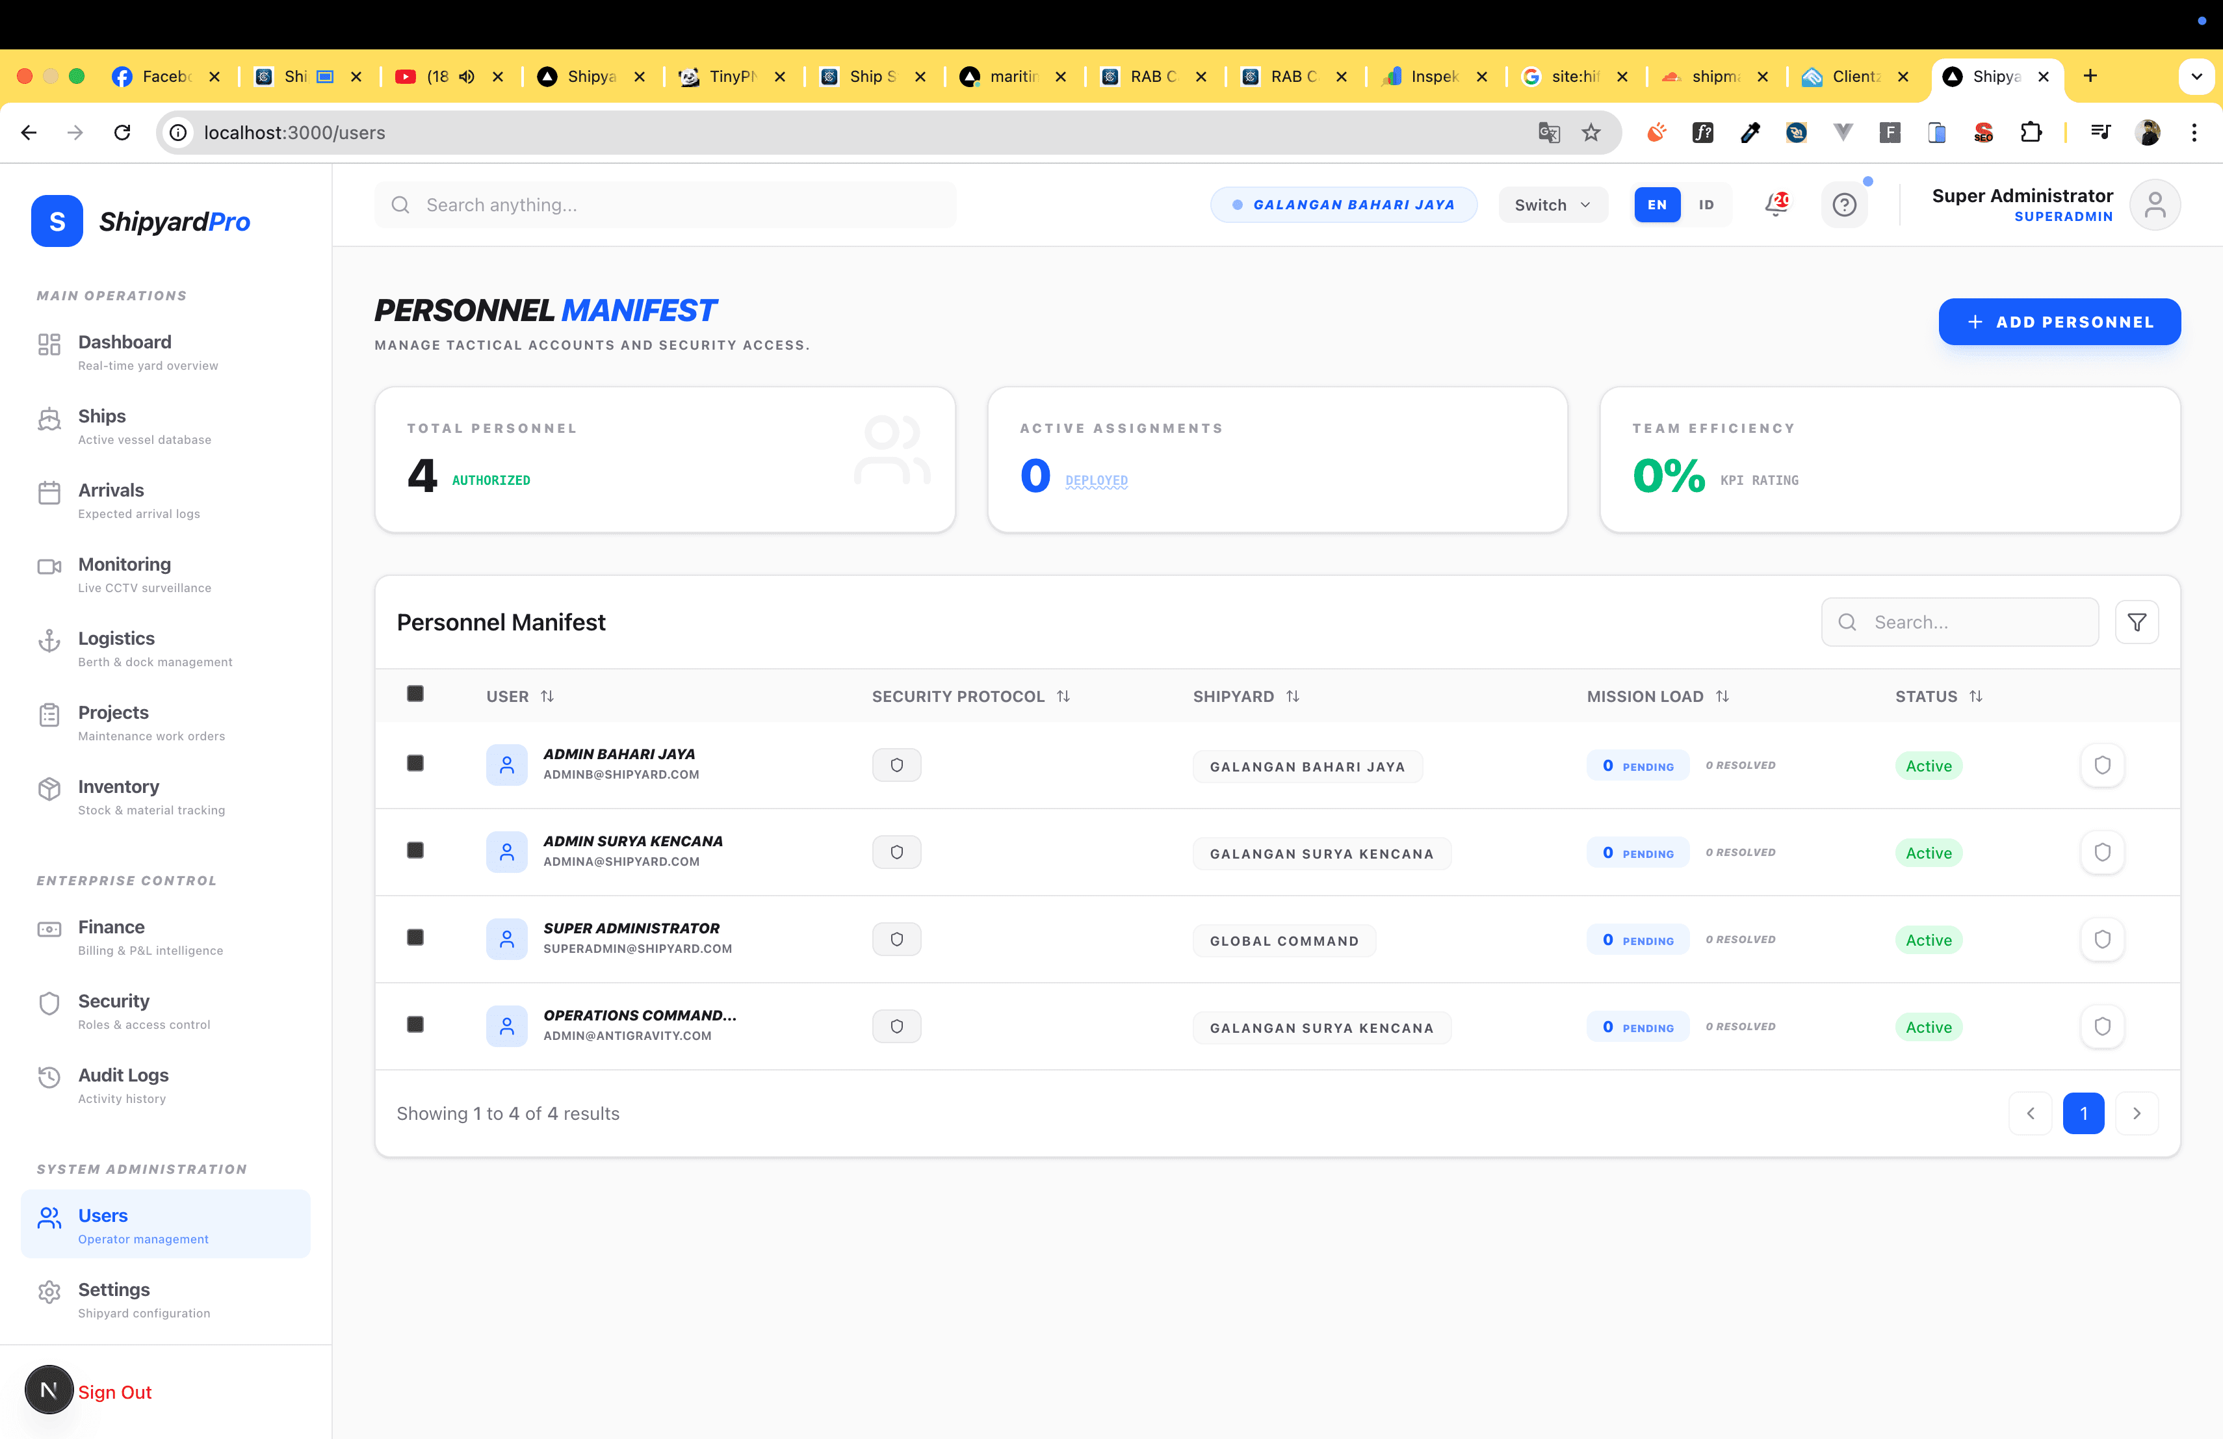The width and height of the screenshot is (2223, 1439).
Task: Click the ShipyardPro logo icon
Action: point(57,222)
